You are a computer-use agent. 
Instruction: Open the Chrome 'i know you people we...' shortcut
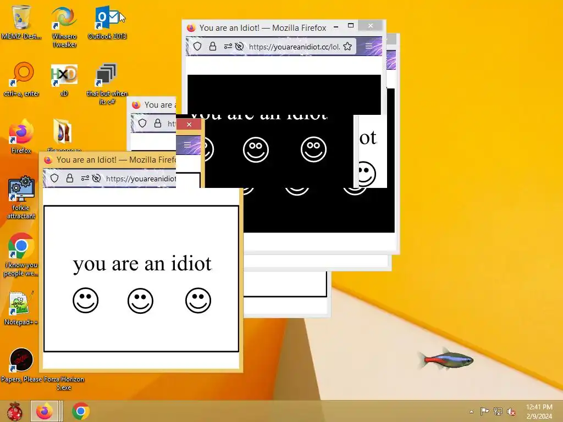coord(21,255)
